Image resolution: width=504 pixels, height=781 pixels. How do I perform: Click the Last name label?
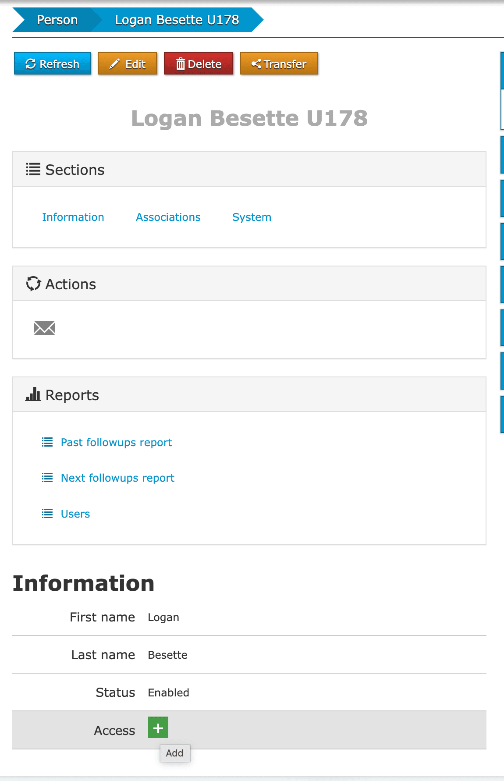(x=103, y=655)
